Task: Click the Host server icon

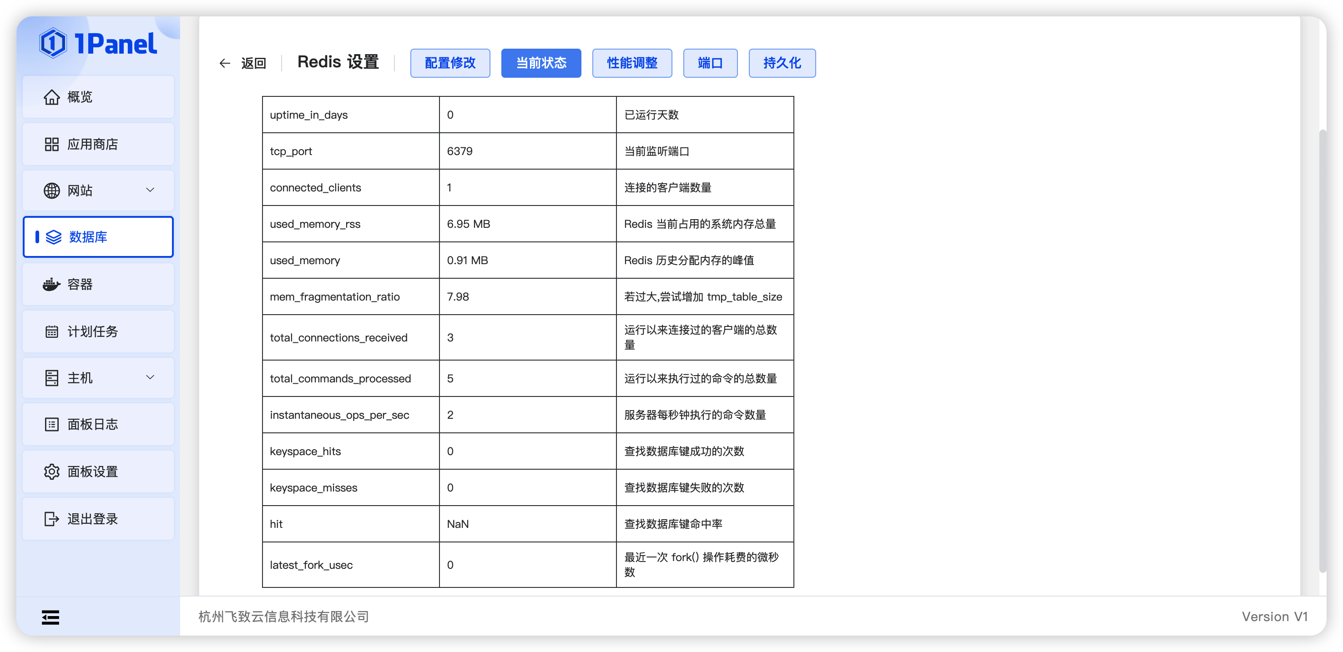Action: (51, 378)
